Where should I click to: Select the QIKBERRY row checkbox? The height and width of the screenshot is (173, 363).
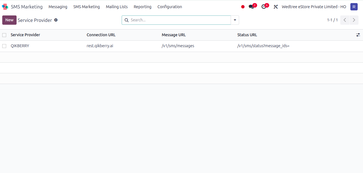(x=4, y=46)
